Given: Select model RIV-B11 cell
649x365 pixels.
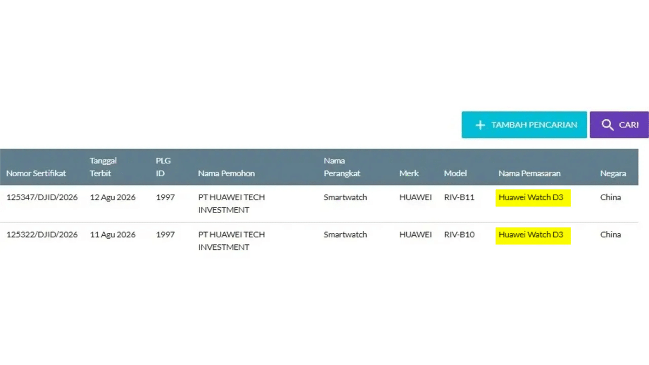Looking at the screenshot, I should pyautogui.click(x=459, y=197).
